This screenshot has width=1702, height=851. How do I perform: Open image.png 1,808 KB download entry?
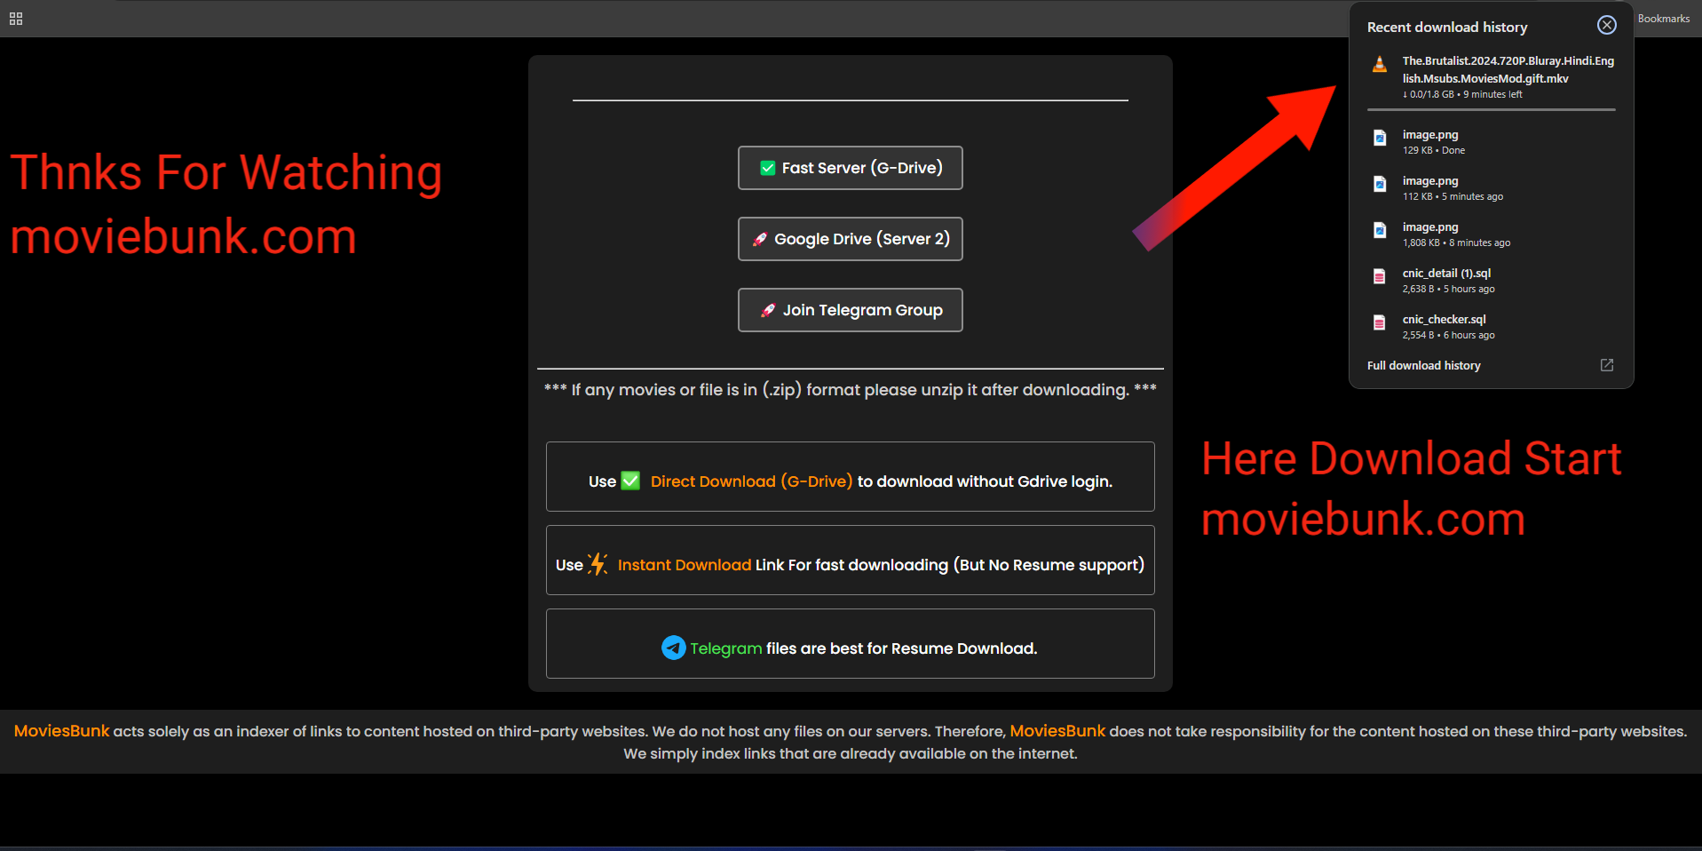[1491, 235]
